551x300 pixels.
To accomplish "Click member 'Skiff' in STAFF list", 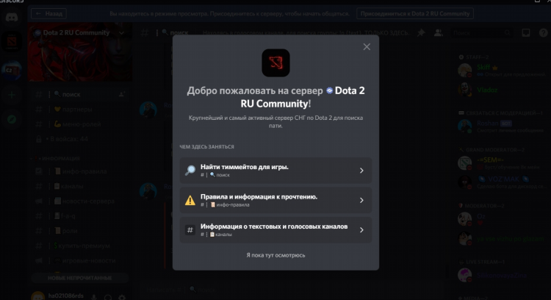I will point(502,71).
